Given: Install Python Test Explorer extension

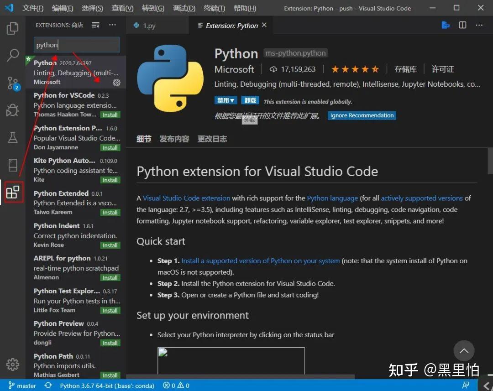Looking at the screenshot, I should 110,310.
